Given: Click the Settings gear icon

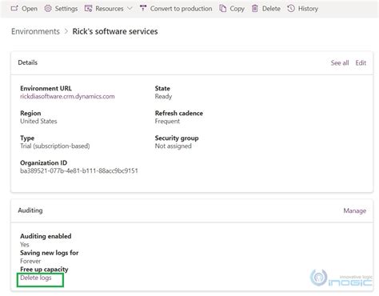Looking at the screenshot, I should pos(48,9).
